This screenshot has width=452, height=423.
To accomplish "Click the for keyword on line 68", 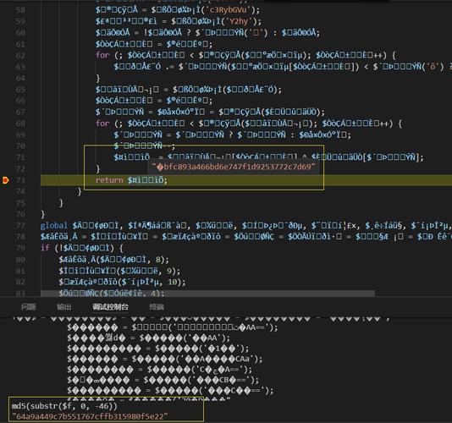I will pyautogui.click(x=102, y=124).
